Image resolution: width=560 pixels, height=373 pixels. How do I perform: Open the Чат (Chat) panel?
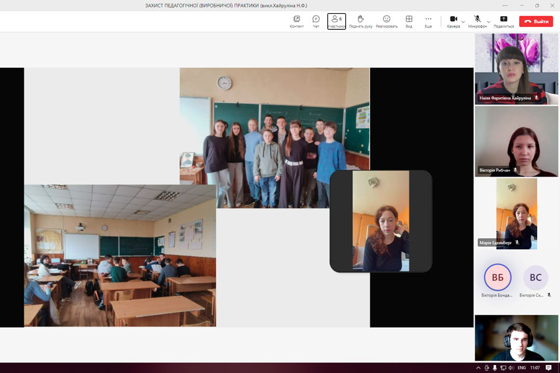pyautogui.click(x=316, y=21)
